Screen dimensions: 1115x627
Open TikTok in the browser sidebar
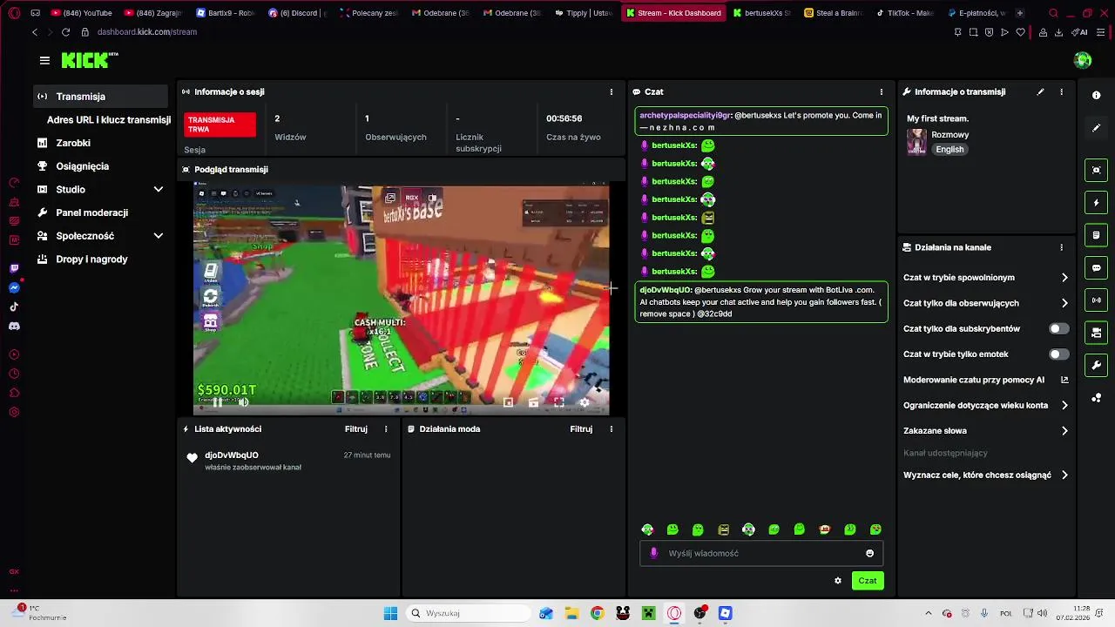coord(14,307)
